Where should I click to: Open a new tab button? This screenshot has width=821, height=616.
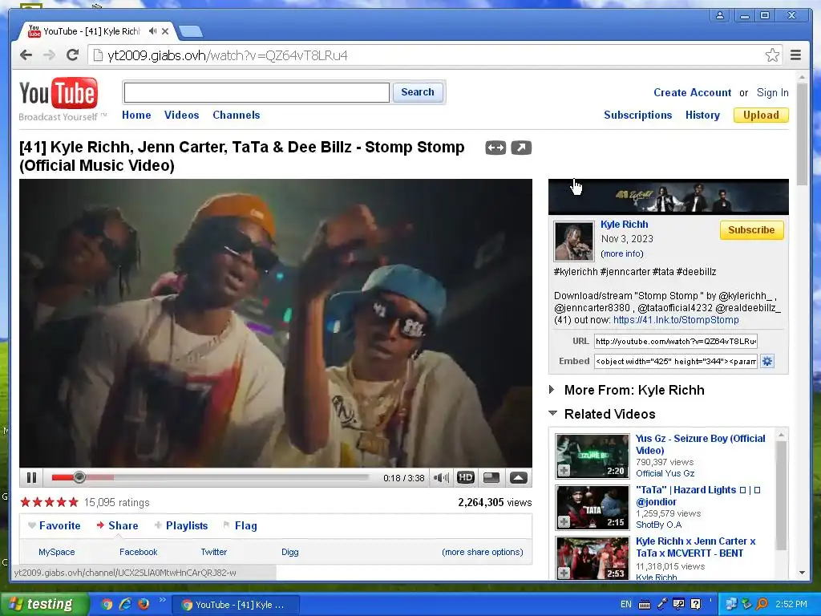click(191, 31)
